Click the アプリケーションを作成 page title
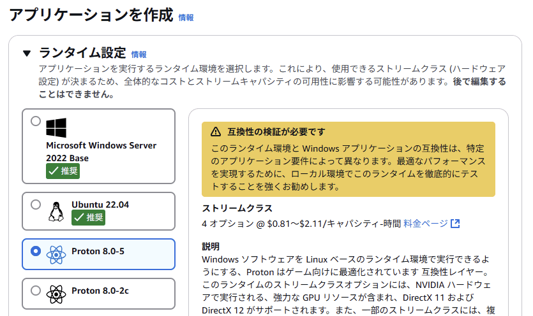This screenshot has width=533, height=316. 91,15
